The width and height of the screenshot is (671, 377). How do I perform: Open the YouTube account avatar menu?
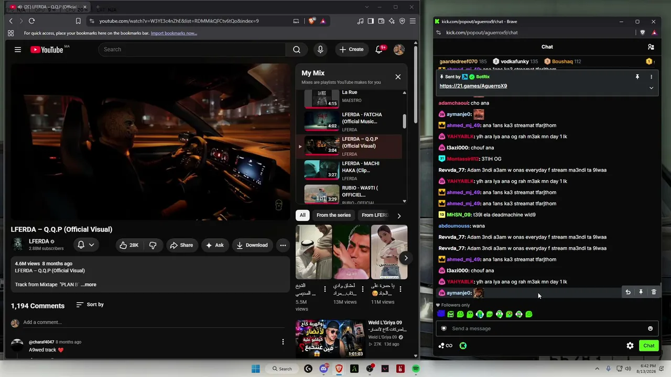coord(399,49)
